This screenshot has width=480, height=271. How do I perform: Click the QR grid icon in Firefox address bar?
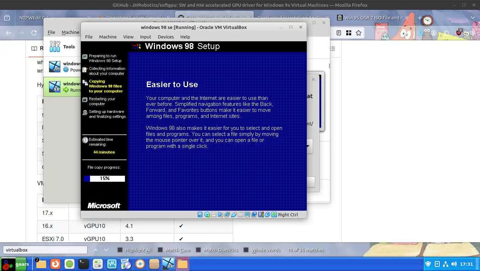click(349, 33)
